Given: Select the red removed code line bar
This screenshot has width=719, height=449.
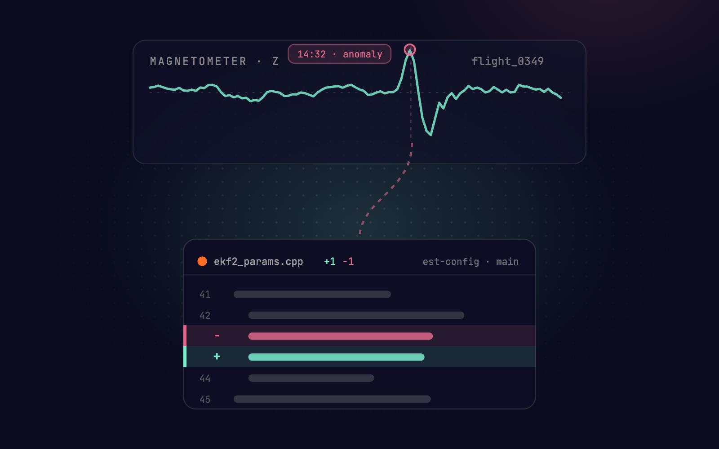Looking at the screenshot, I should coord(341,336).
